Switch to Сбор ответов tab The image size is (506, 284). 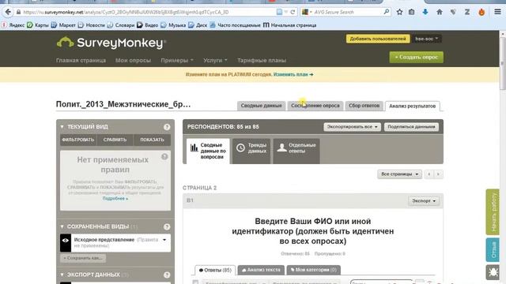coord(364,106)
